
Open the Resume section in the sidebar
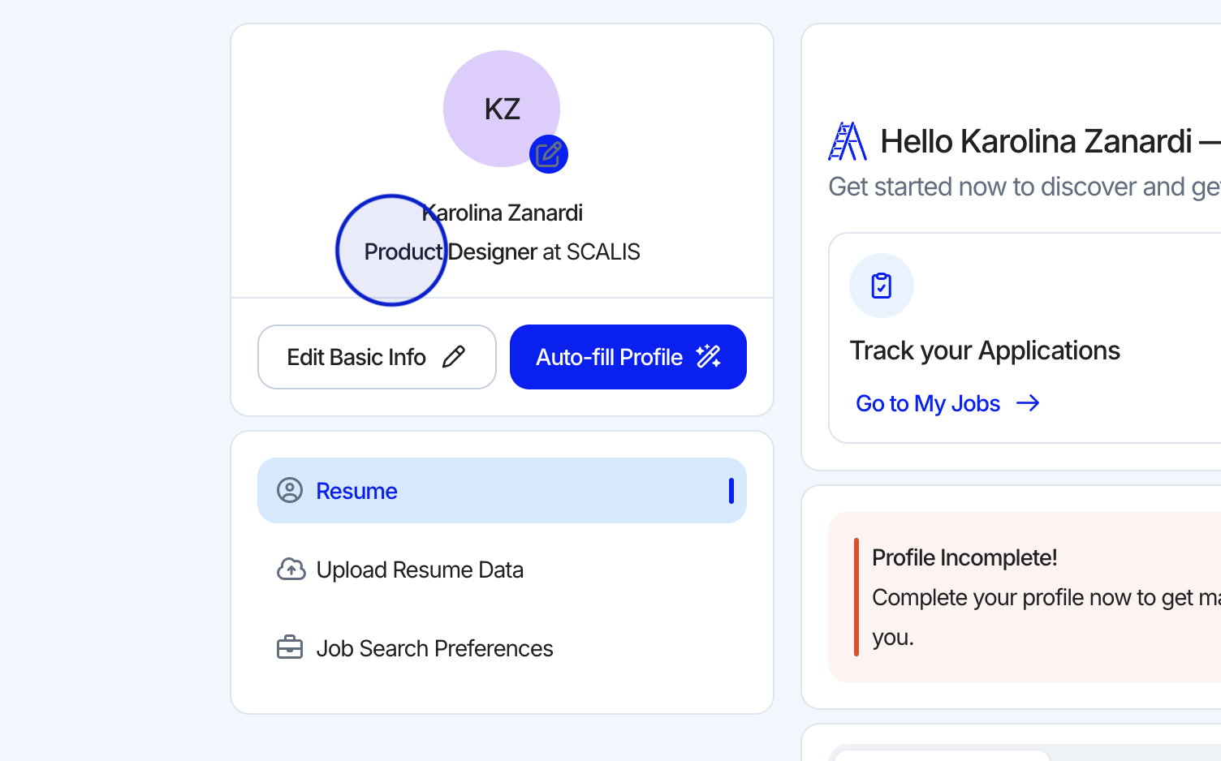pos(501,490)
